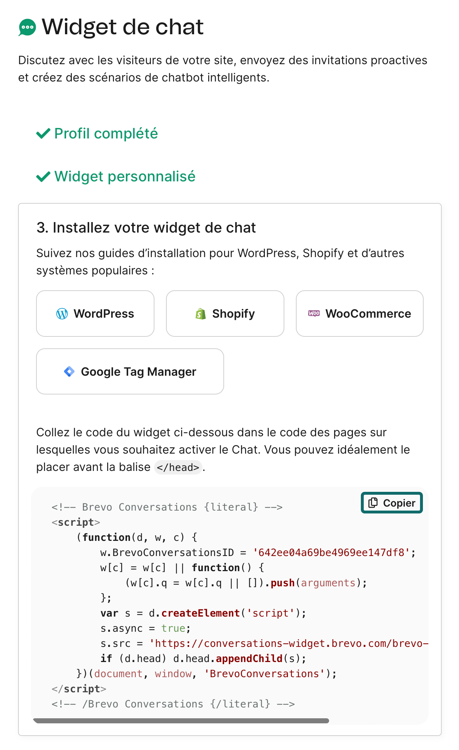The height and width of the screenshot is (750, 459).
Task: Open the Shopify installation guide
Action: pyautogui.click(x=225, y=314)
